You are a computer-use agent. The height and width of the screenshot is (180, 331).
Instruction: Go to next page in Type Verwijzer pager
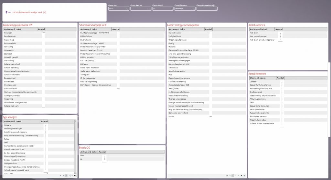pyautogui.click(x=72, y=175)
